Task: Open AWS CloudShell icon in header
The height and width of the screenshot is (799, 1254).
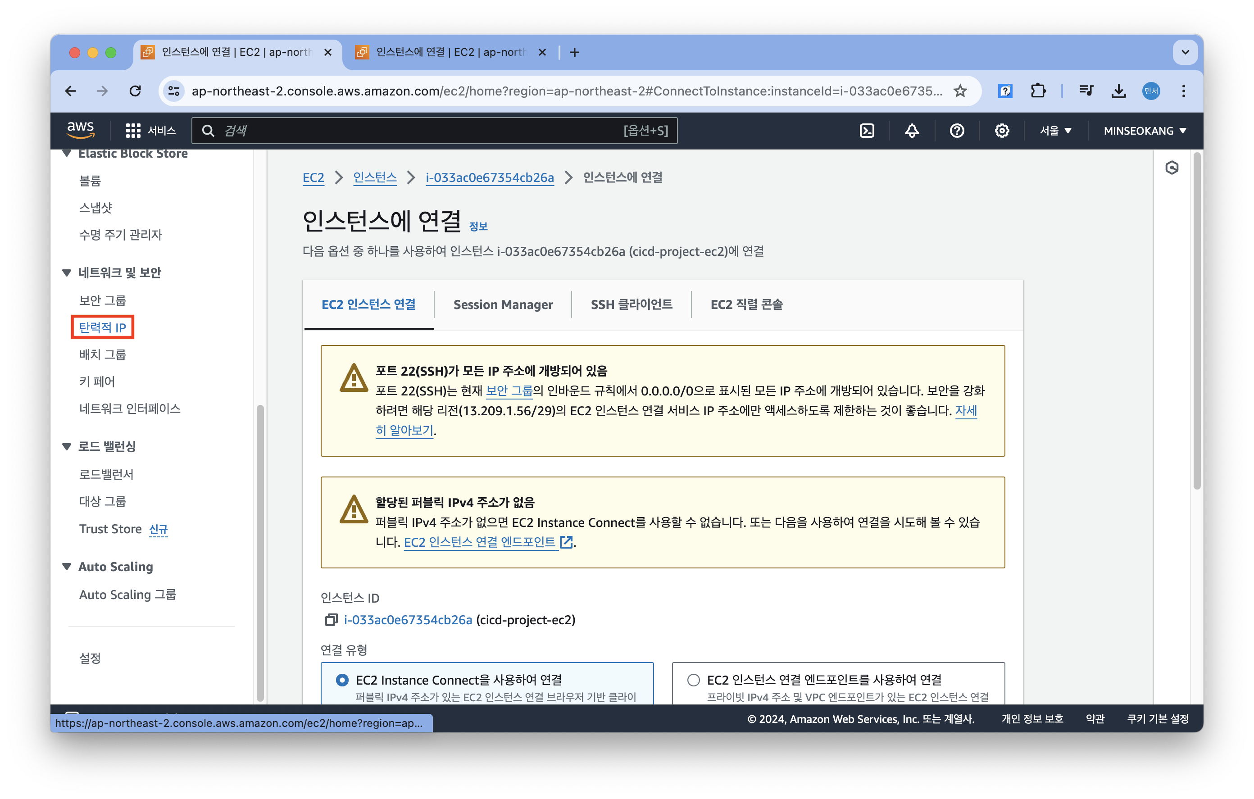Action: 867,131
